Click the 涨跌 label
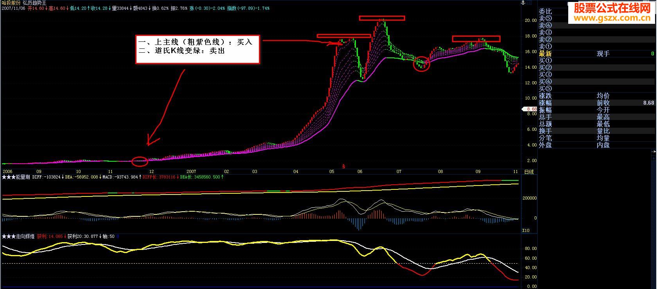Image resolution: width=657 pixels, height=289 pixels. 546,96
